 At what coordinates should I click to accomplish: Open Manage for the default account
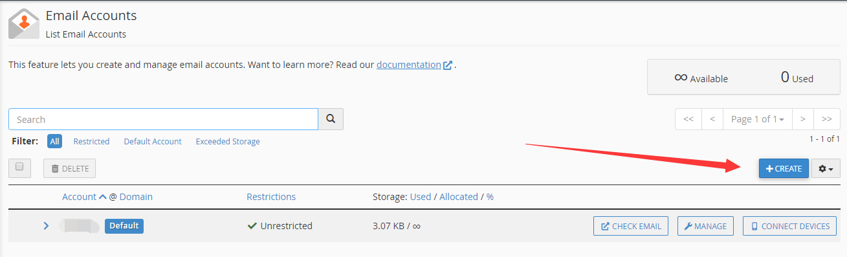pos(705,226)
